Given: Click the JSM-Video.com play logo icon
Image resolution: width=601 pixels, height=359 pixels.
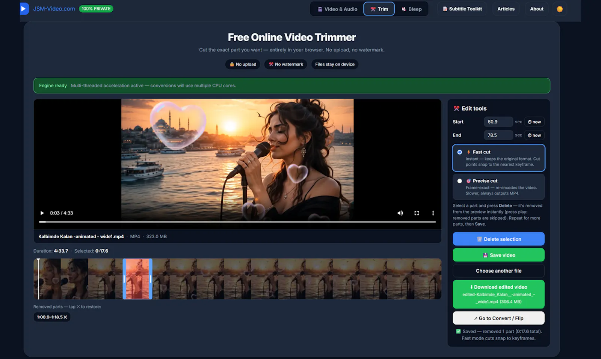Looking at the screenshot, I should pyautogui.click(x=24, y=9).
